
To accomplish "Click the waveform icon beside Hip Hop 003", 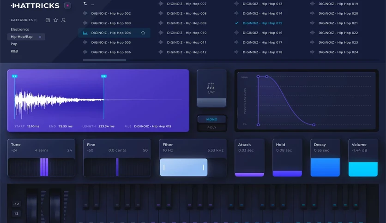I will tap(85, 23).
